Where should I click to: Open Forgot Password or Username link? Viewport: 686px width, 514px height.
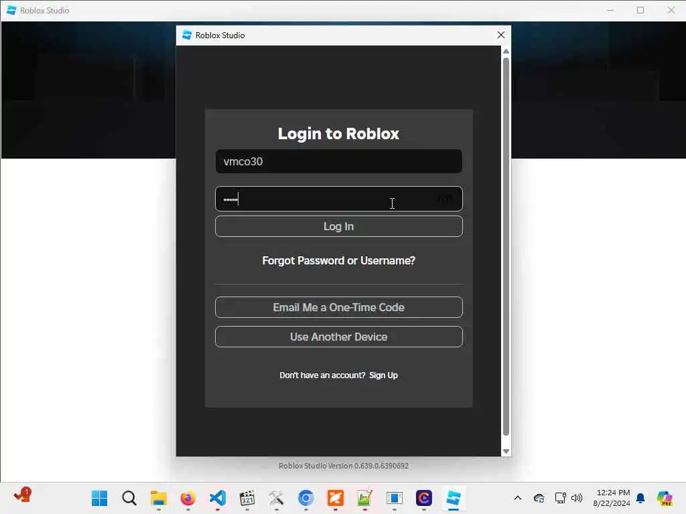[338, 260]
